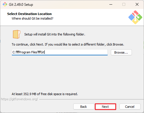
Task: Click 'Where should Git be installed?' text
Action: (x=32, y=18)
